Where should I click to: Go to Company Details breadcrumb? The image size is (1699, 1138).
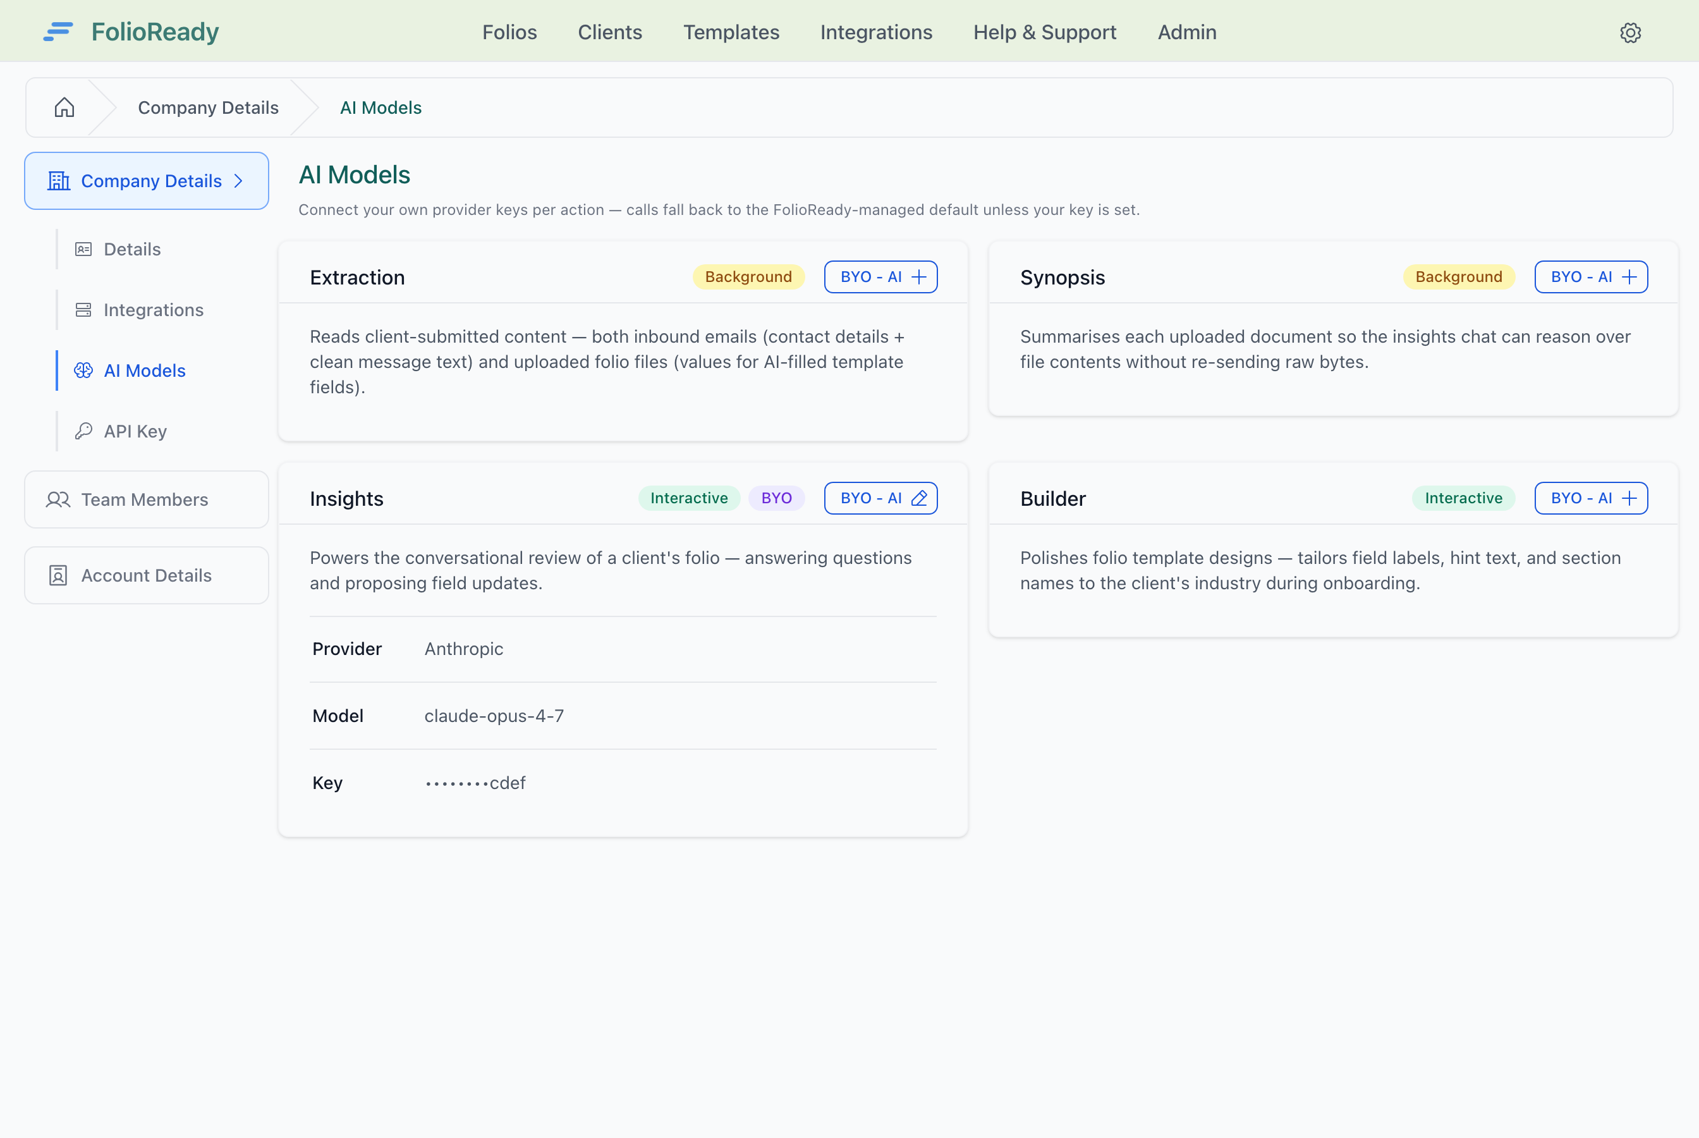coord(208,107)
